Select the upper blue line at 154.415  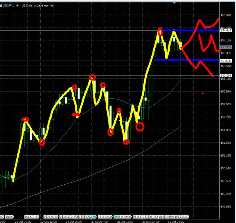(191, 30)
